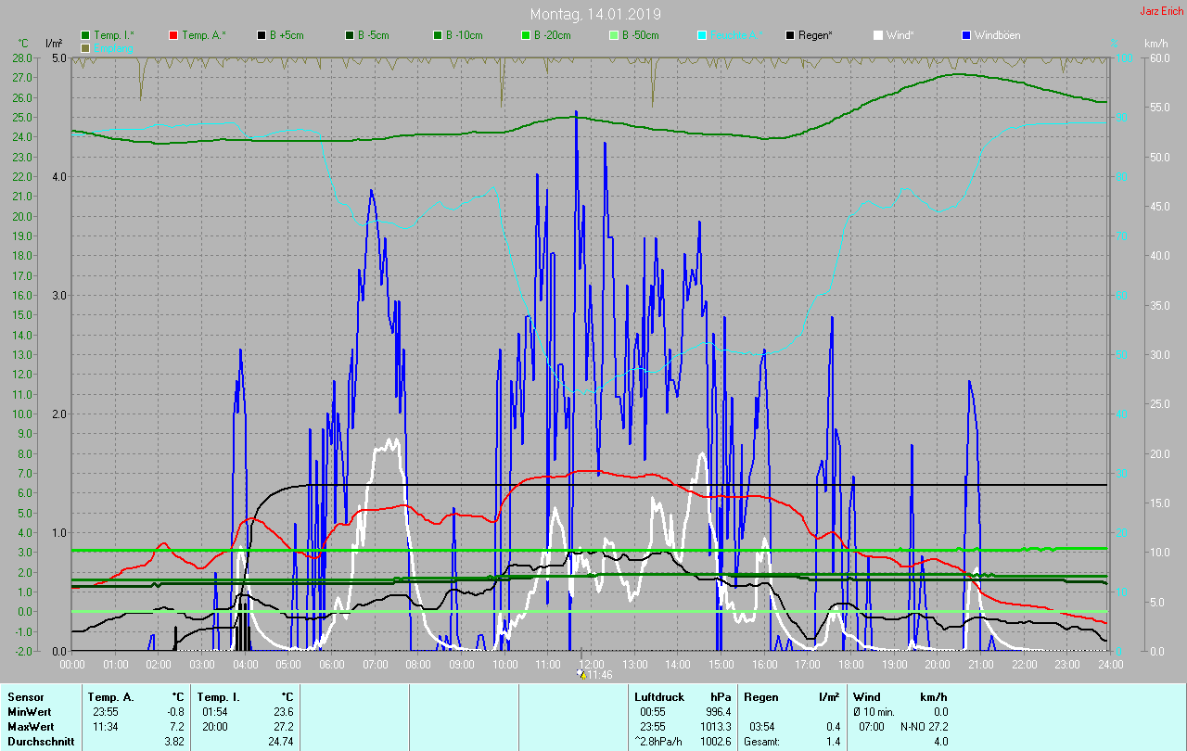This screenshot has width=1187, height=751.
Task: Click the cyan humidity legend square
Action: [701, 35]
